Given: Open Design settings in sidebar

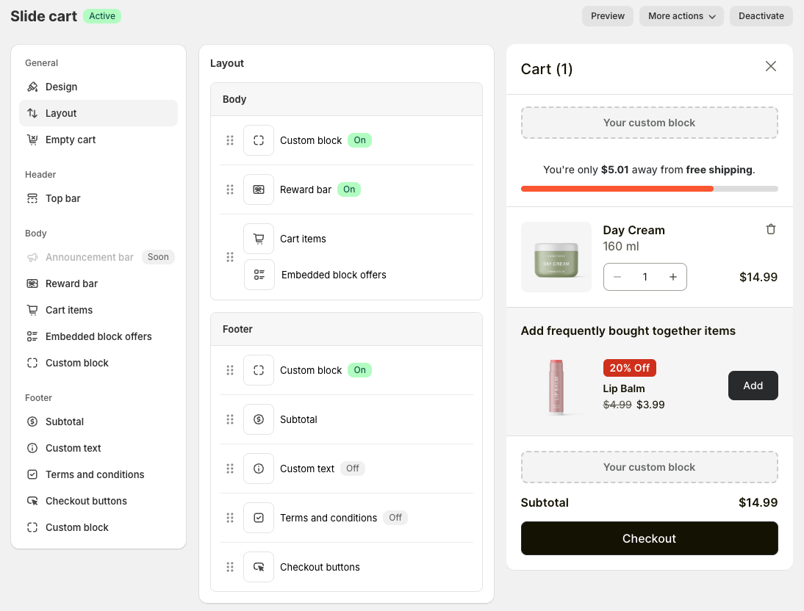Looking at the screenshot, I should 98,87.
